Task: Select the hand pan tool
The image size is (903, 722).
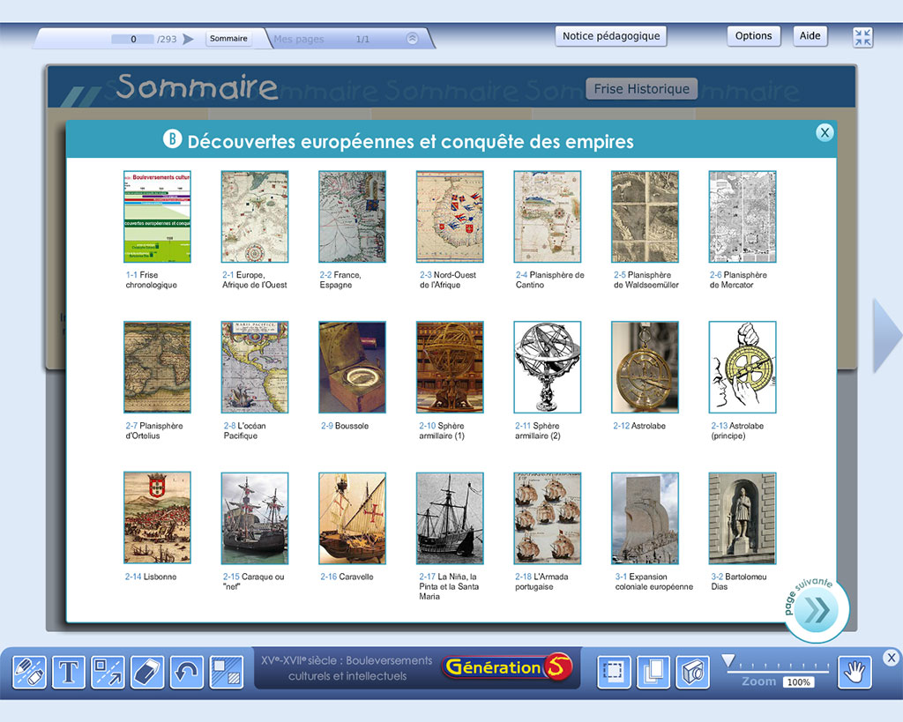Action: pos(854,673)
